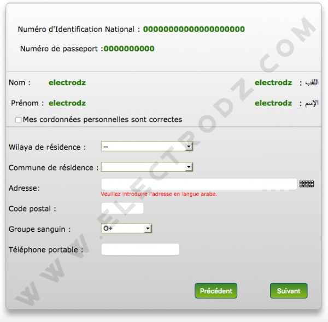Open the virtual keyboard icon beside Adresse
The width and height of the screenshot is (328, 322).
pyautogui.click(x=306, y=184)
